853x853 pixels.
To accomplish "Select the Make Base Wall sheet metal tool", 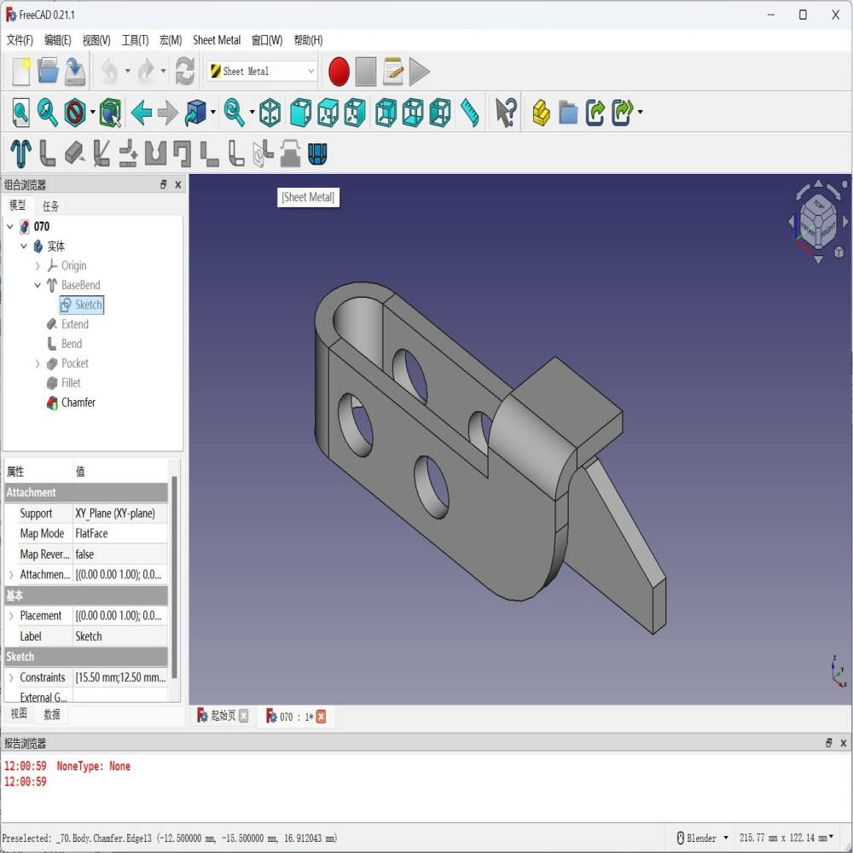I will pyautogui.click(x=19, y=154).
